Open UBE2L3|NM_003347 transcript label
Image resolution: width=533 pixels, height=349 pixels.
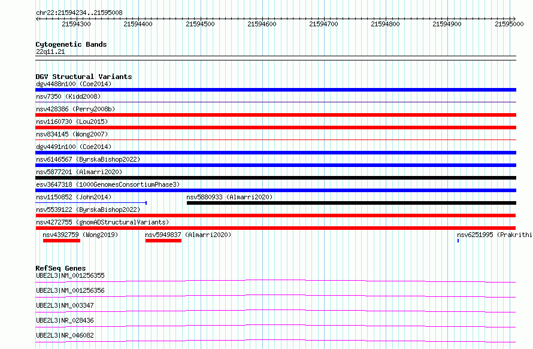tap(65, 305)
